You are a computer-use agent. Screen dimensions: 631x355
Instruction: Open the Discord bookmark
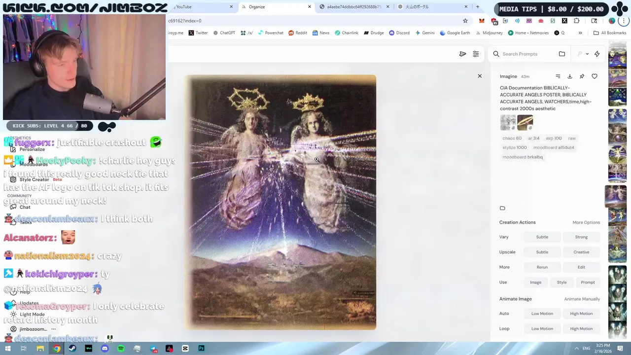coord(399,33)
